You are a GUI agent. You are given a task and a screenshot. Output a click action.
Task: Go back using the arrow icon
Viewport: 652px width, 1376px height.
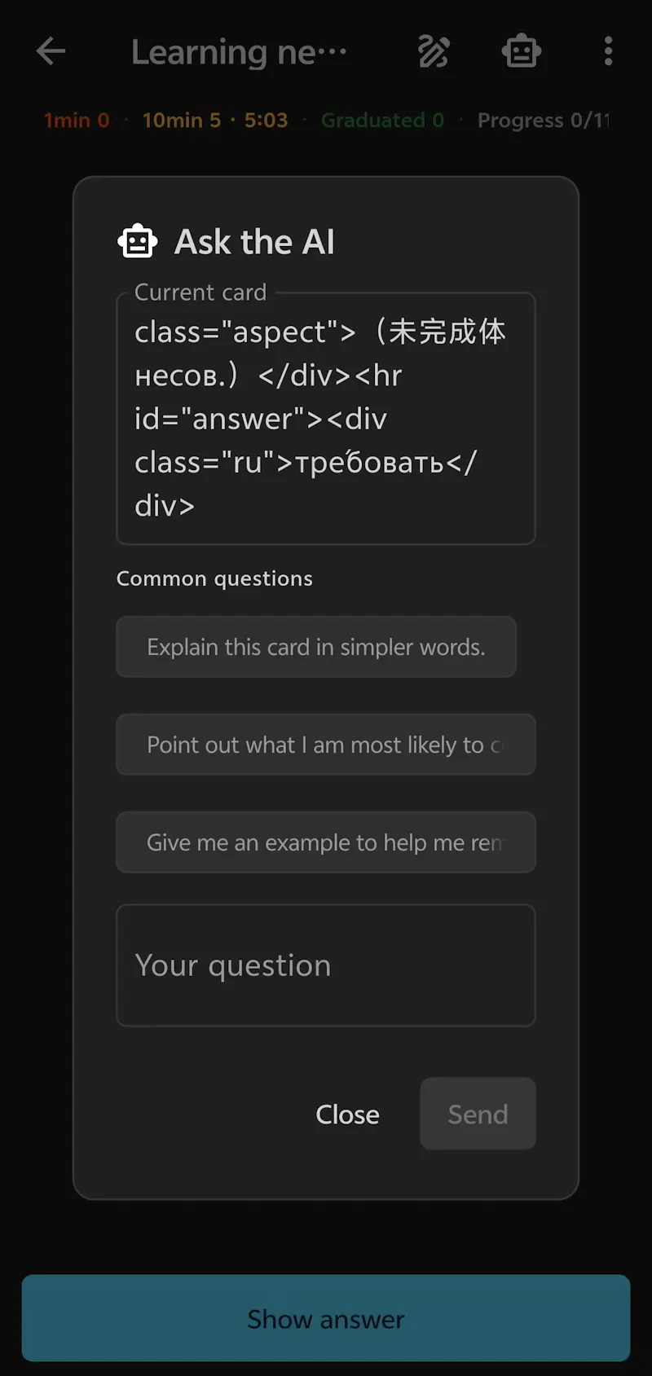(51, 51)
